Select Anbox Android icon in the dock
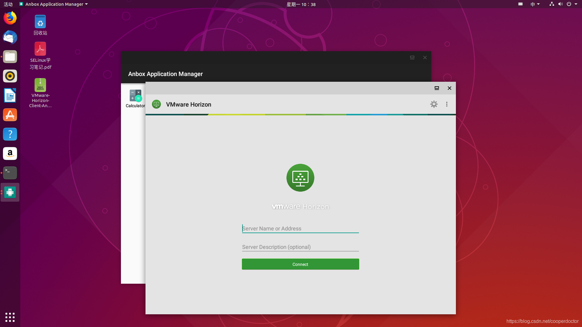The width and height of the screenshot is (582, 327). (10, 192)
